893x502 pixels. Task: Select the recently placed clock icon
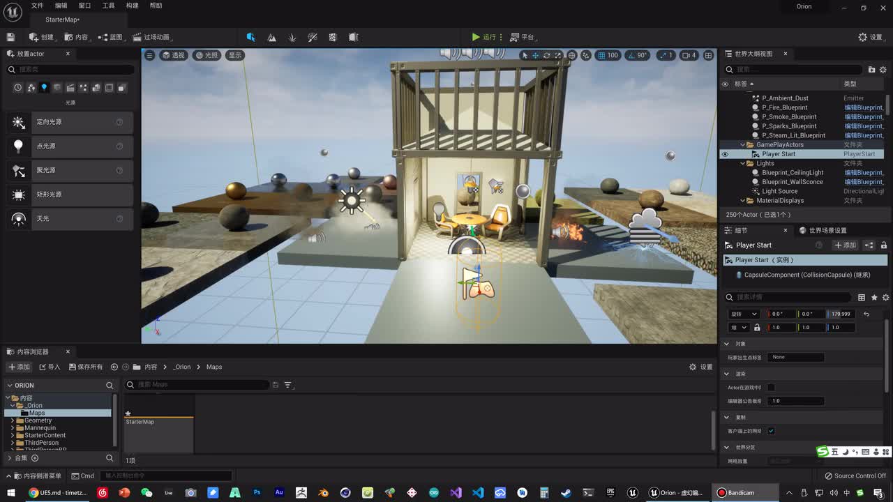click(18, 88)
